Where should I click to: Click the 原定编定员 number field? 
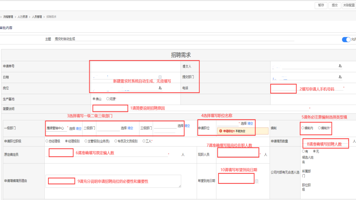click(107, 154)
